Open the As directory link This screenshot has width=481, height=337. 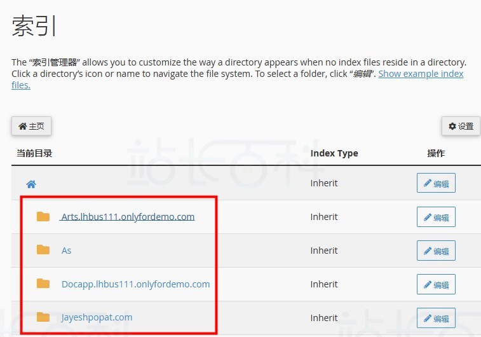coord(66,251)
